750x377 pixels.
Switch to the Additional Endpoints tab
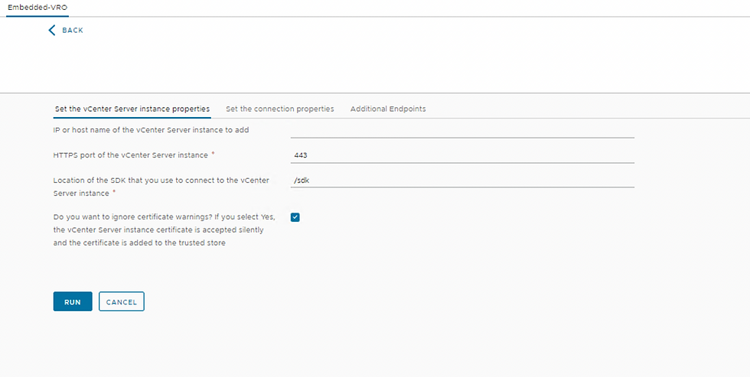388,109
